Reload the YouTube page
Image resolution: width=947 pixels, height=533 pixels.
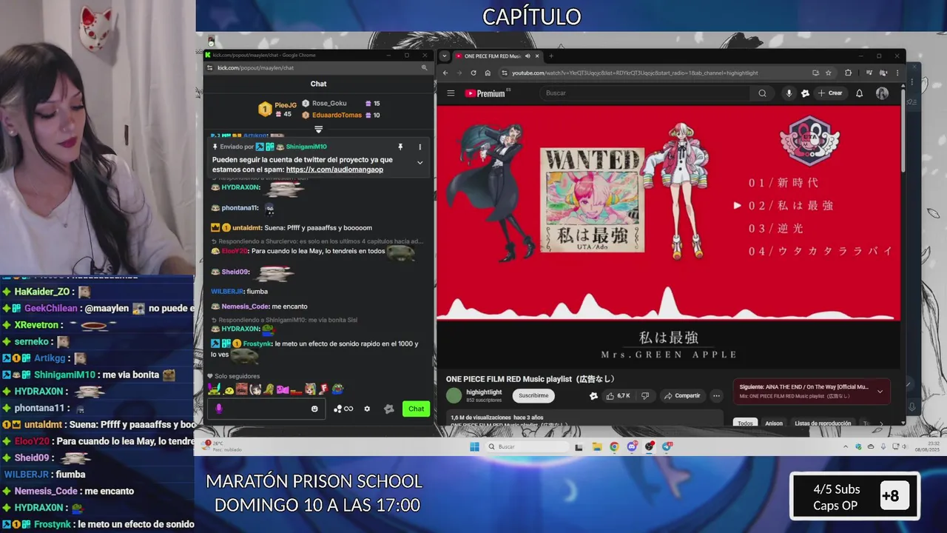pos(473,73)
